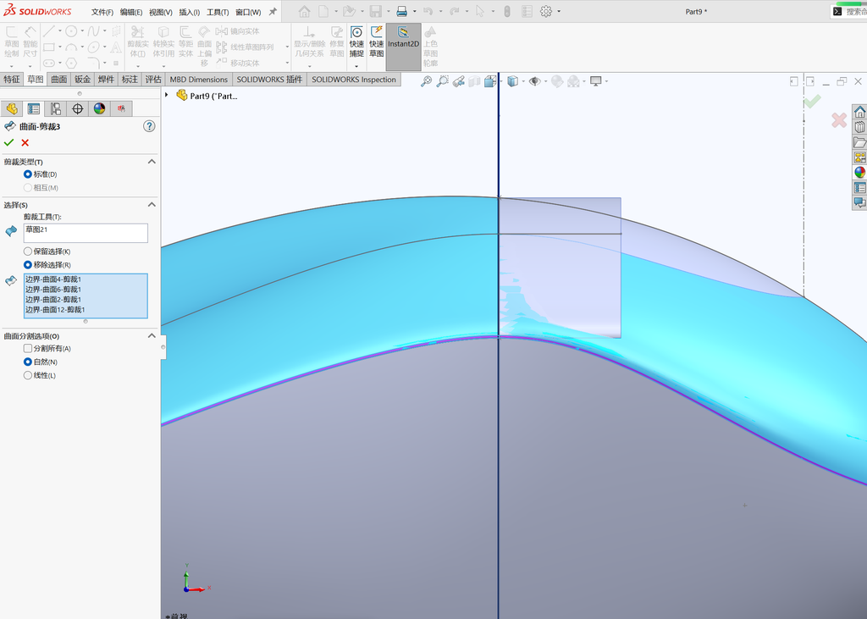The image size is (867, 619).
Task: Open the 快速捕捉 dropdown arrow
Action: click(356, 66)
